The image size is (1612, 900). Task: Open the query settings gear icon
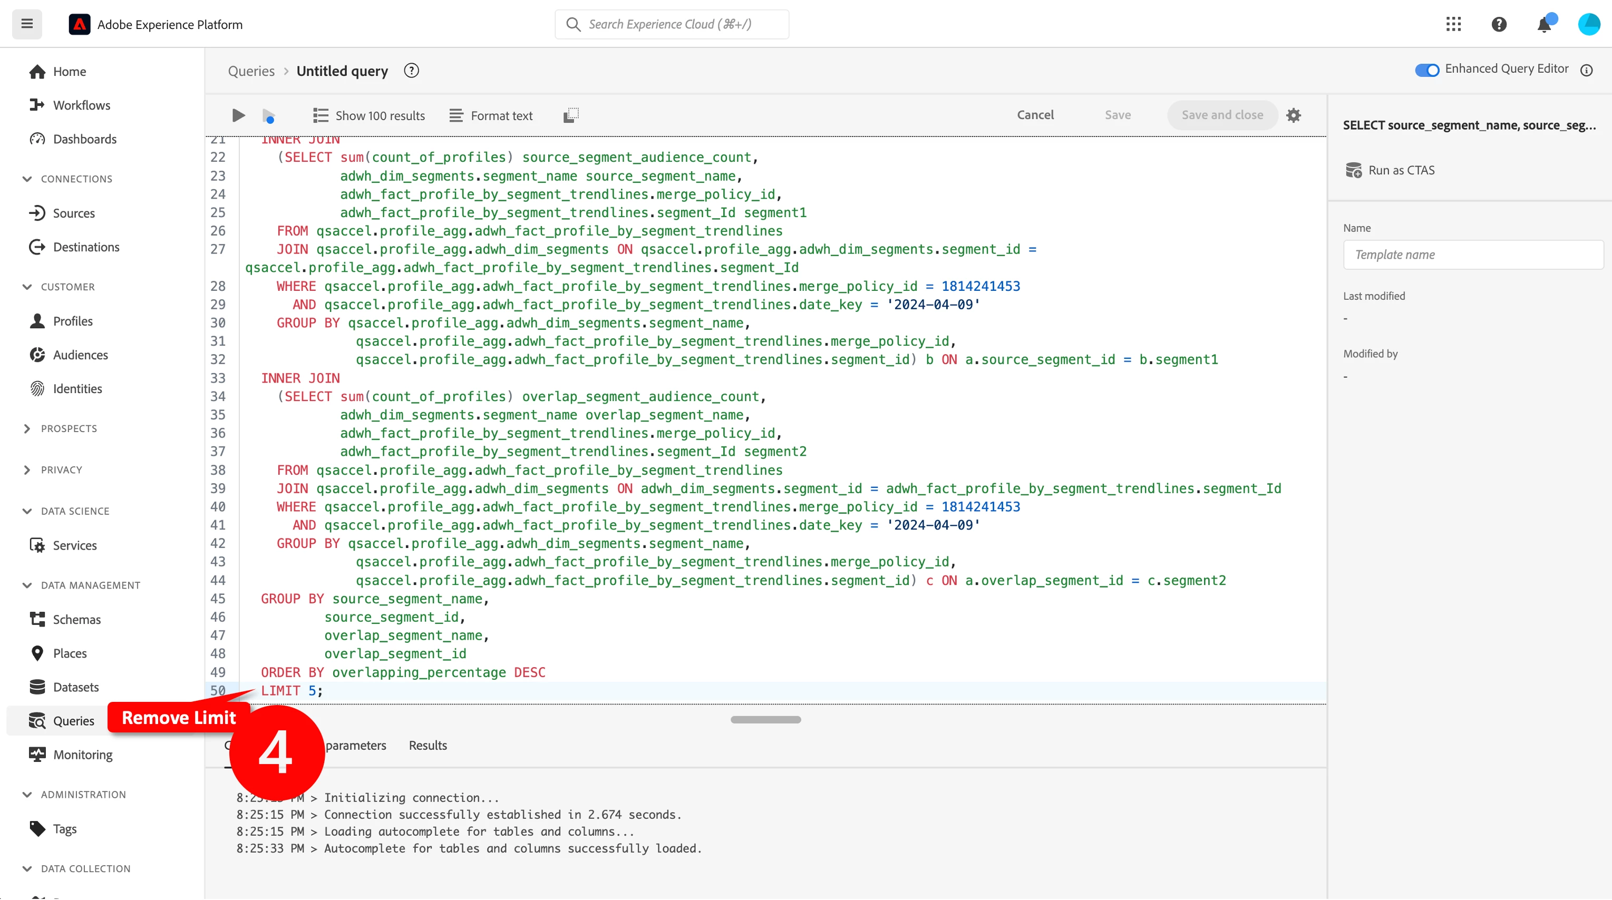point(1294,115)
